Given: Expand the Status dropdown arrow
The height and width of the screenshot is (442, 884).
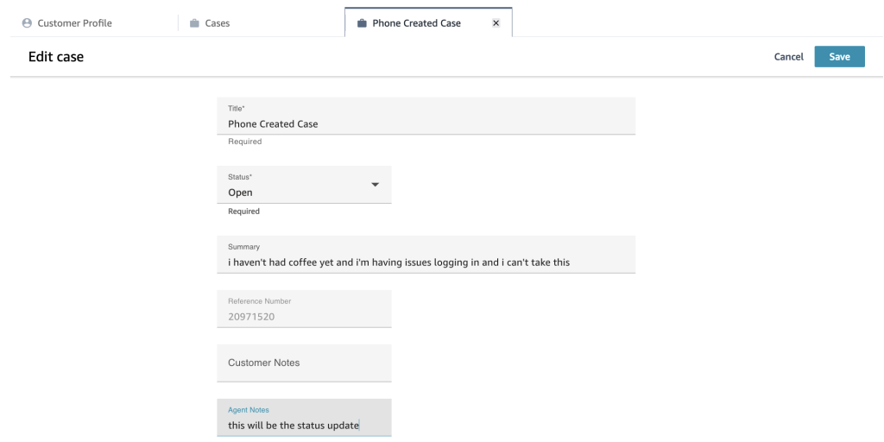Looking at the screenshot, I should [375, 185].
